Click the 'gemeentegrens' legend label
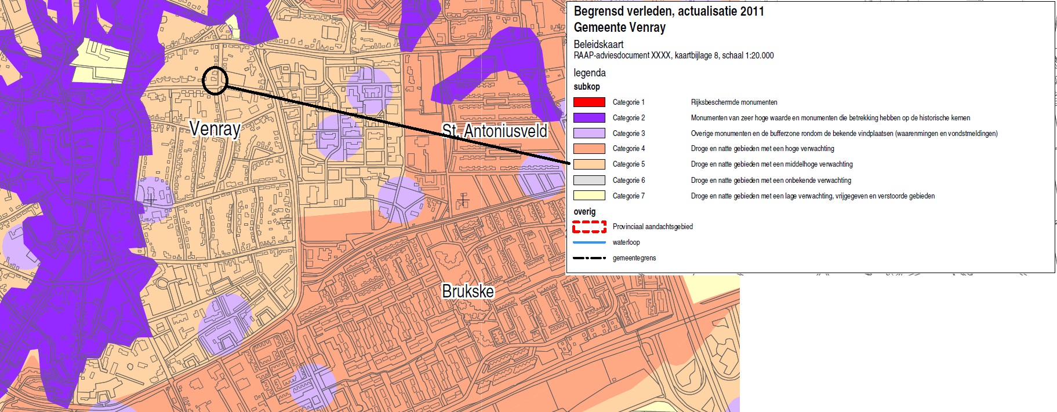This screenshot has width=1057, height=412. tap(634, 258)
